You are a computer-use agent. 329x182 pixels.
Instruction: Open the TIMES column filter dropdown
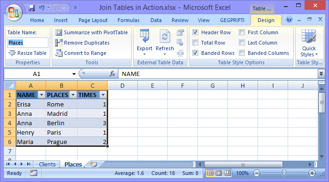103,95
